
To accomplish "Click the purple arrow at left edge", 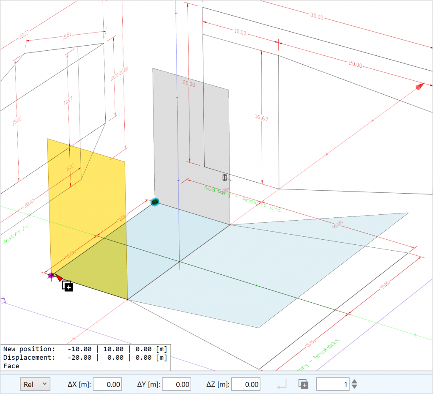I will point(3,301).
